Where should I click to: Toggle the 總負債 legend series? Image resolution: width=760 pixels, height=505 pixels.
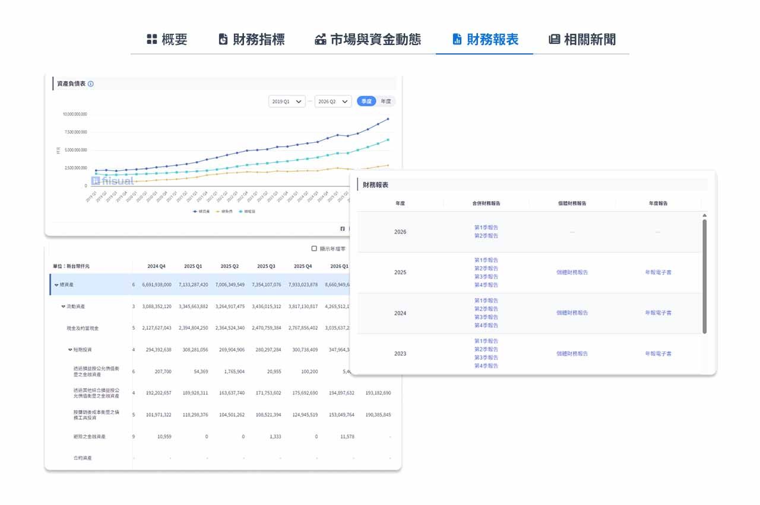[224, 211]
